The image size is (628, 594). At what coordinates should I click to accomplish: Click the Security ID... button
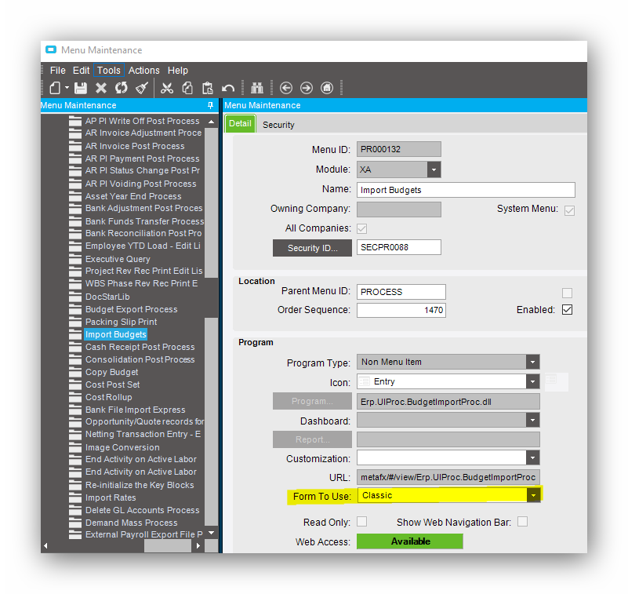coord(312,248)
